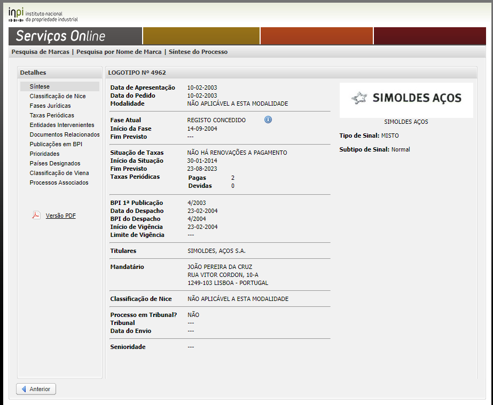The height and width of the screenshot is (405, 493).
Task: Open Processos Associados section
Action: (59, 182)
